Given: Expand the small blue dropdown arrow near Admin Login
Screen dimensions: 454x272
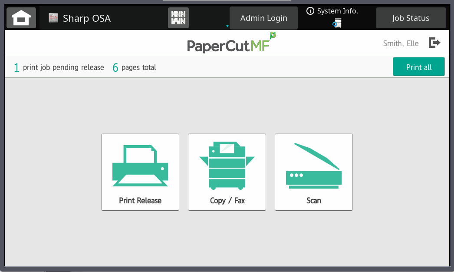Looking at the screenshot, I should [227, 26].
